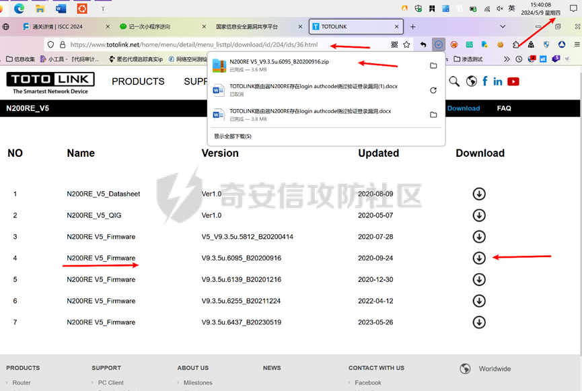
Task: Download the N200RE_V5_QIG file
Action: 479,215
